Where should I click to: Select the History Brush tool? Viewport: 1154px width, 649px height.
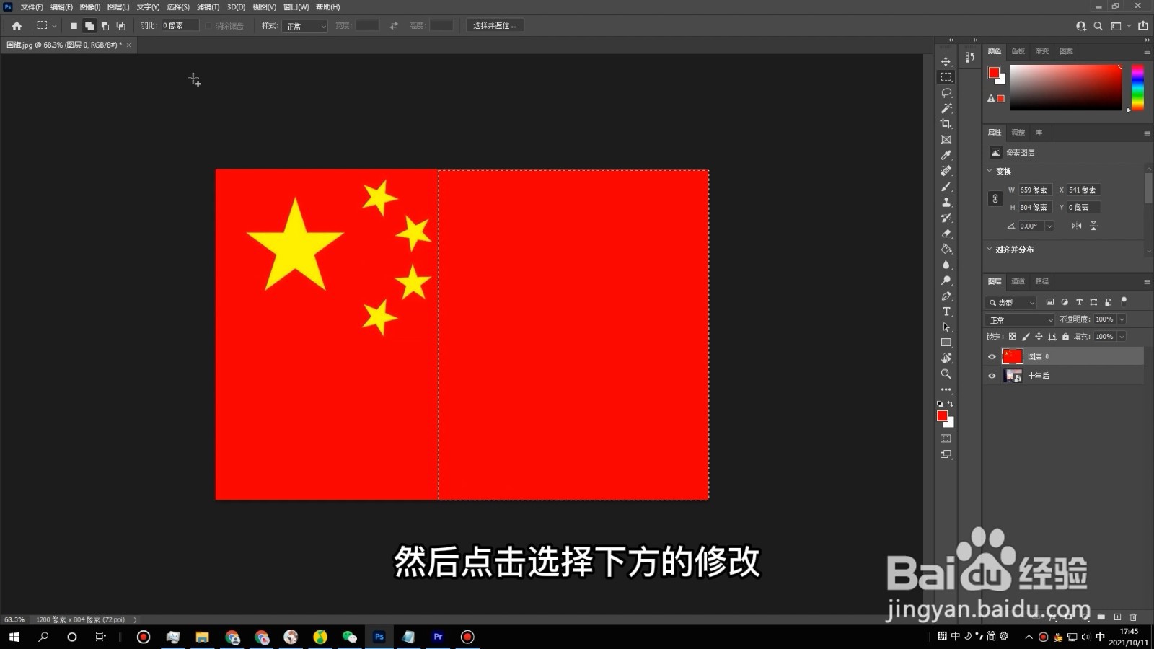coord(946,218)
